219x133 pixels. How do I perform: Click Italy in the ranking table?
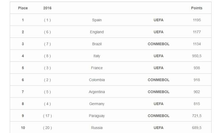tap(97, 56)
